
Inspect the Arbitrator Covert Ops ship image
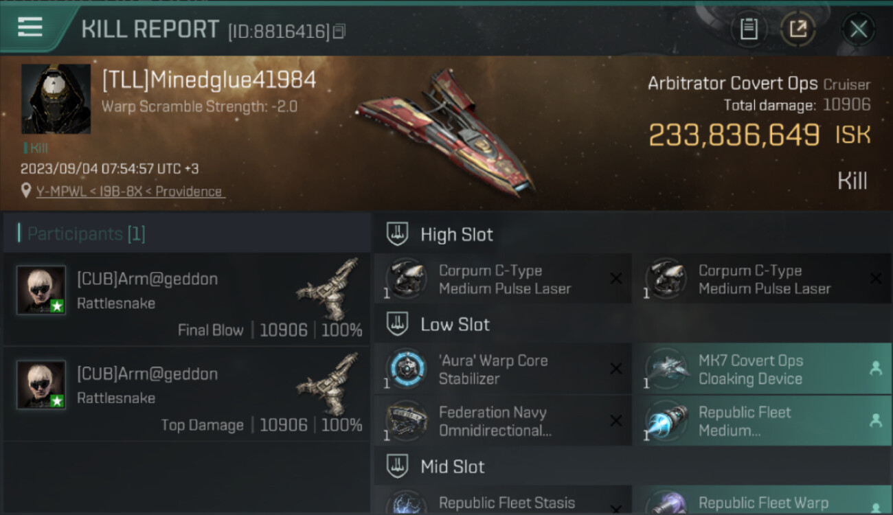(447, 130)
